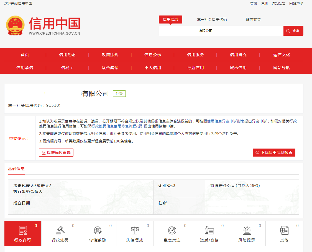Switch to 站内文章 search tab

(253, 19)
